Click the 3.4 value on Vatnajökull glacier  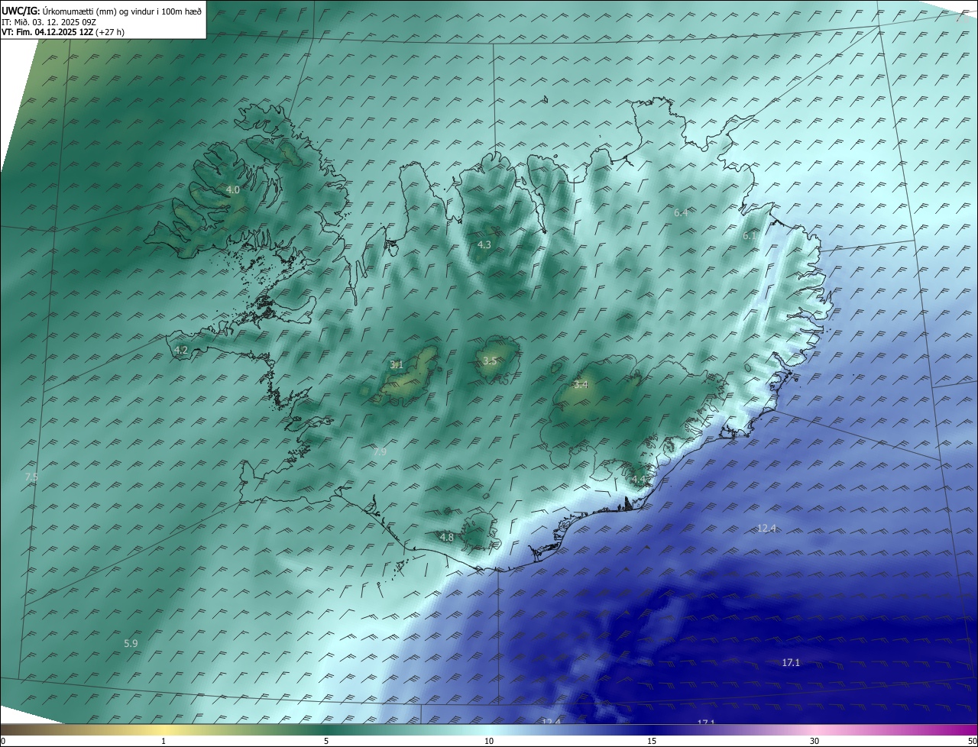click(581, 384)
